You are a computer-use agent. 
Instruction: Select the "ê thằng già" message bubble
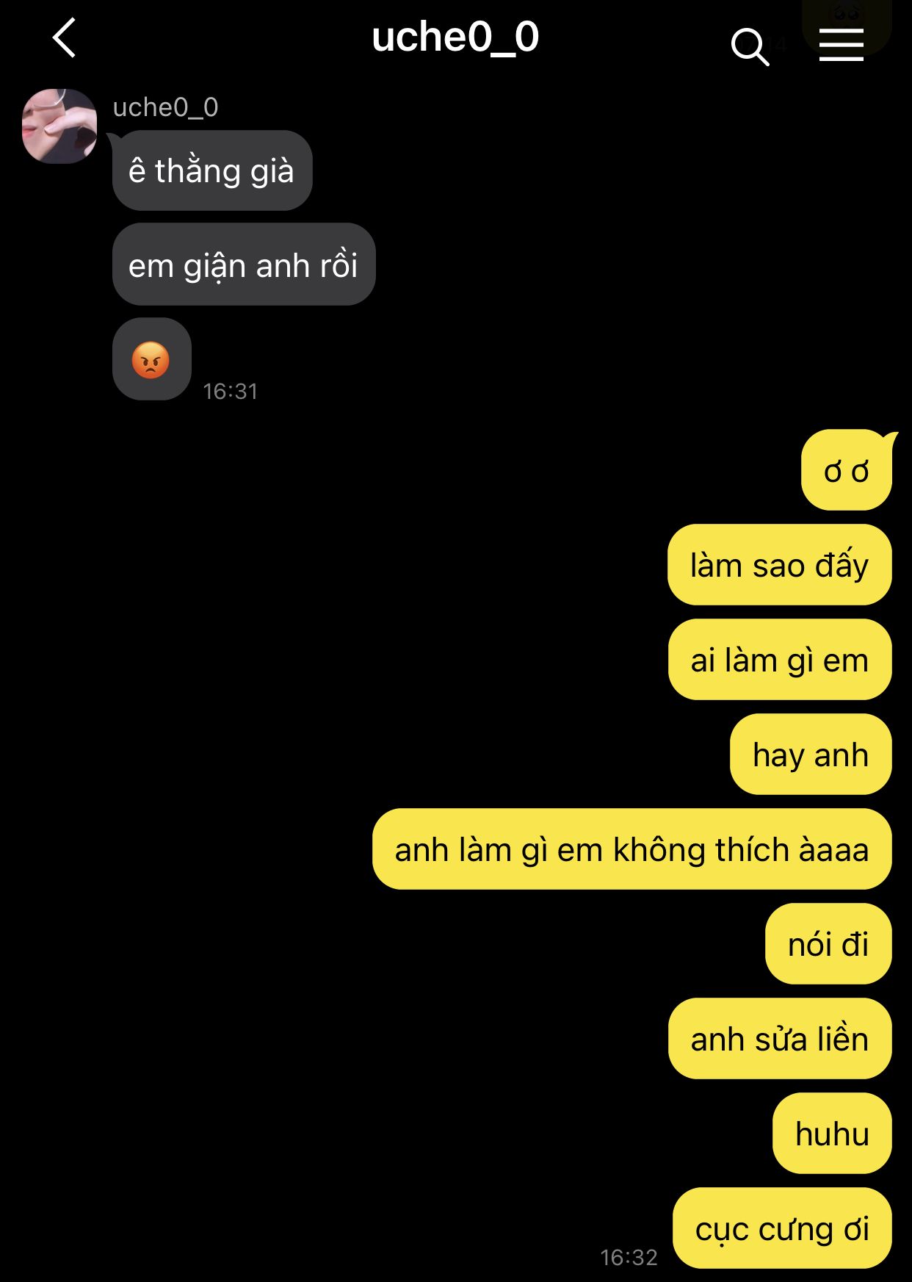coord(212,170)
